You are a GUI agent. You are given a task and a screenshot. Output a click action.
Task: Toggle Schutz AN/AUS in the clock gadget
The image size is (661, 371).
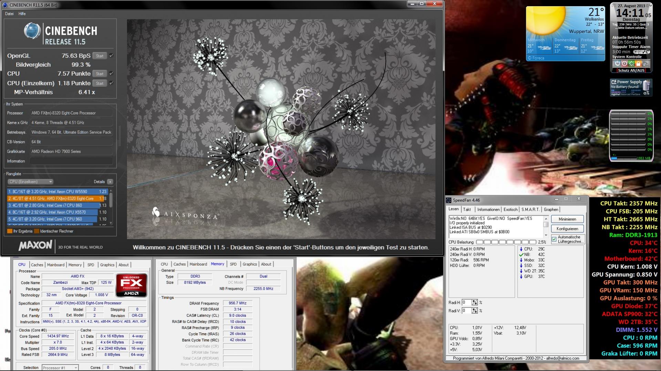631,70
